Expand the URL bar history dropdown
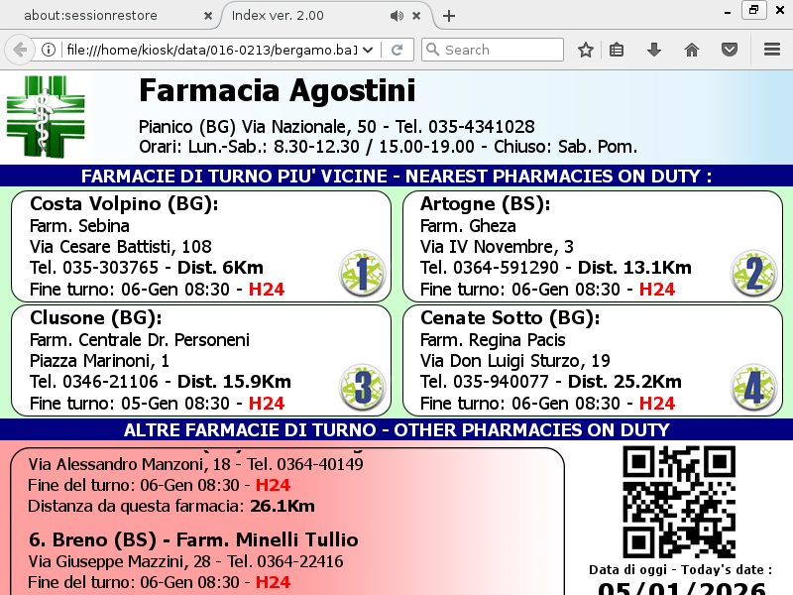 pyautogui.click(x=369, y=50)
